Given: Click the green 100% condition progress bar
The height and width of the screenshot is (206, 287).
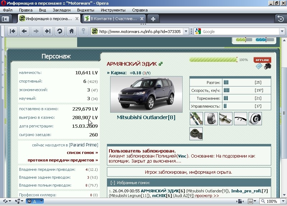Looking at the screenshot, I should 213,60.
